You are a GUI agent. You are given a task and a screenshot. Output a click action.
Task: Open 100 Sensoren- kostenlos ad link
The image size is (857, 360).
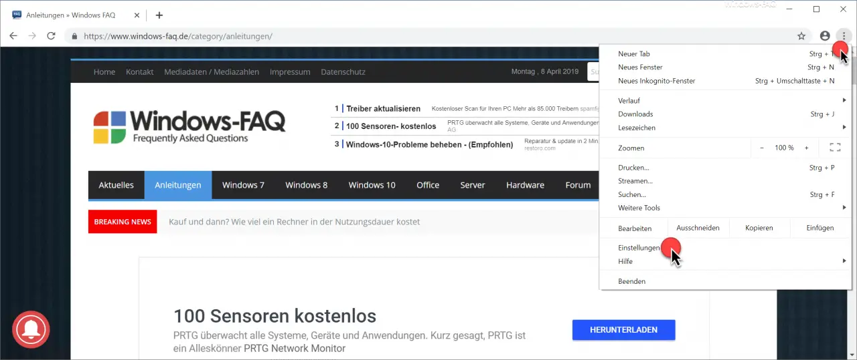pyautogui.click(x=391, y=126)
